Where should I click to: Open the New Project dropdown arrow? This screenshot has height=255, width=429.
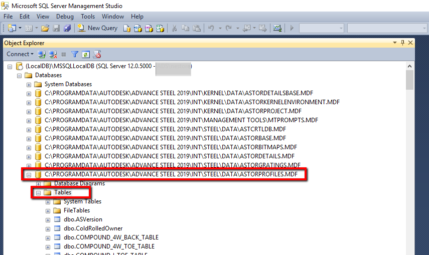pyautogui.click(x=20, y=28)
